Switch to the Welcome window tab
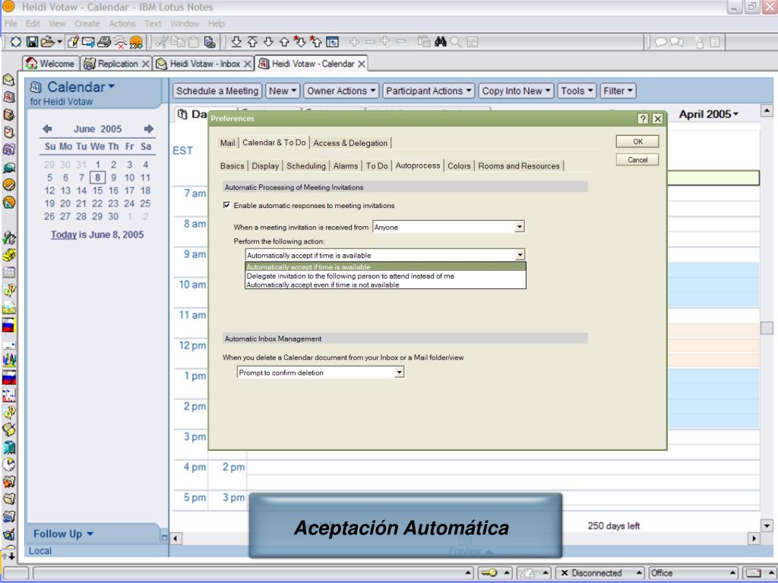778x583 pixels. [x=51, y=64]
